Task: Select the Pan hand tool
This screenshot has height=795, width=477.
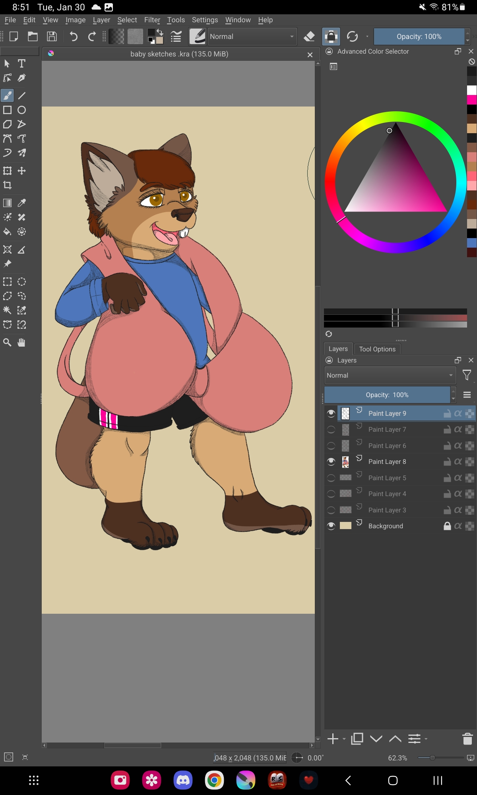Action: [x=22, y=343]
